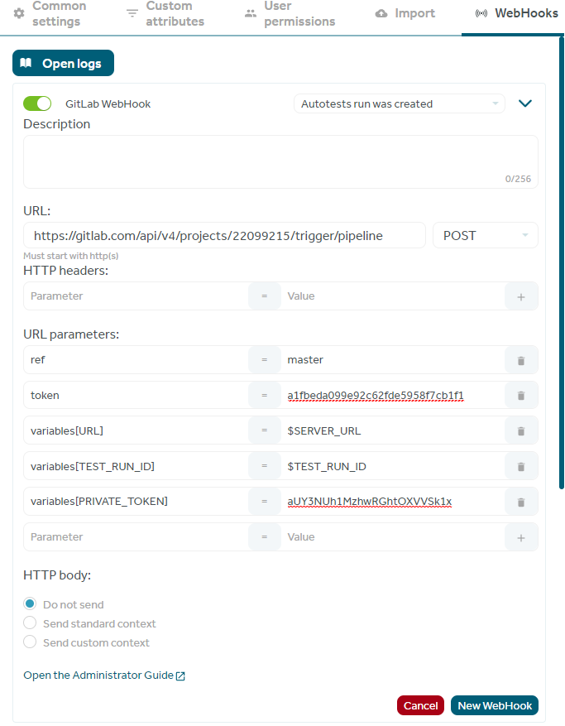Delete the ref URL parameter

tap(521, 360)
